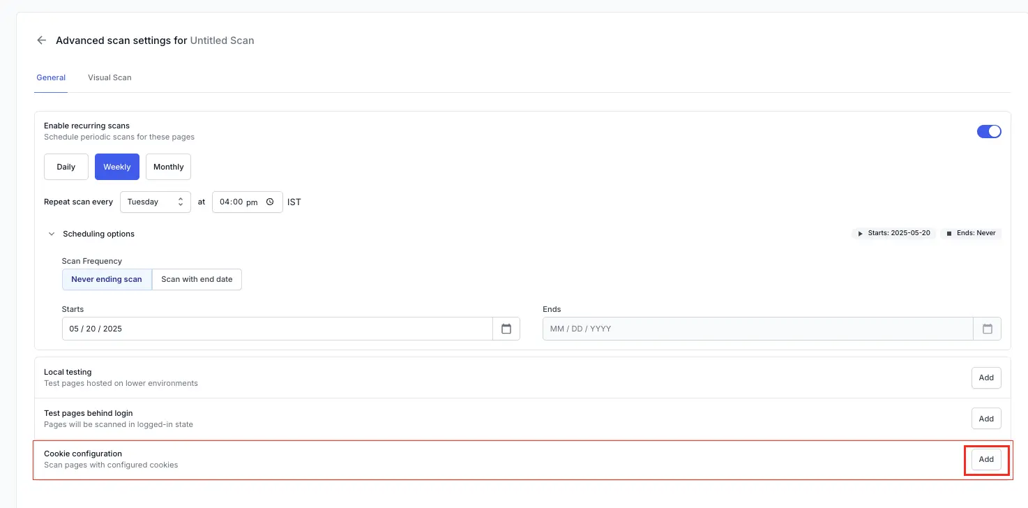1028x508 pixels.
Task: Choose the Monthly frequency button
Action: [x=168, y=167]
